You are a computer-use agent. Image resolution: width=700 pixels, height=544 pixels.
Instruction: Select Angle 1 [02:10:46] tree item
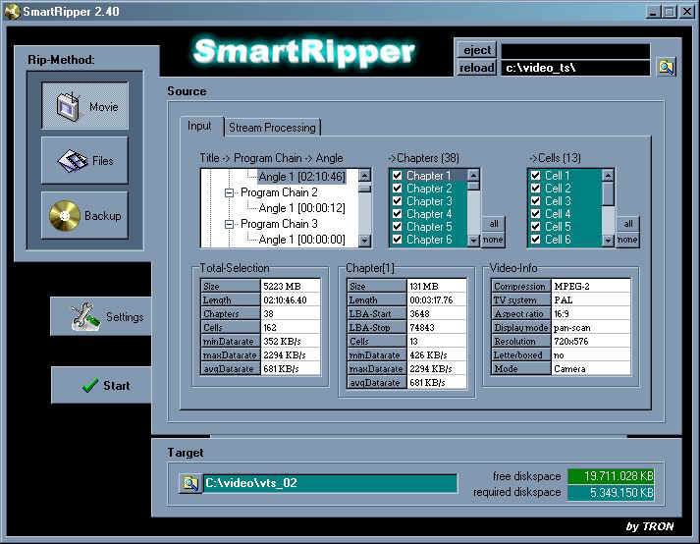pos(301,177)
